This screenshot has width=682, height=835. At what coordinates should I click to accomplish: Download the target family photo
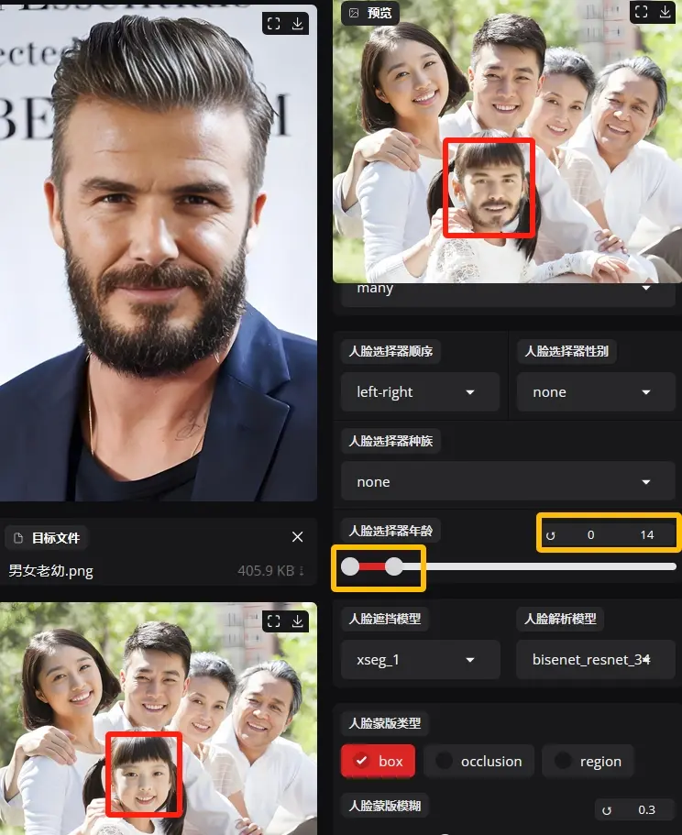297,621
